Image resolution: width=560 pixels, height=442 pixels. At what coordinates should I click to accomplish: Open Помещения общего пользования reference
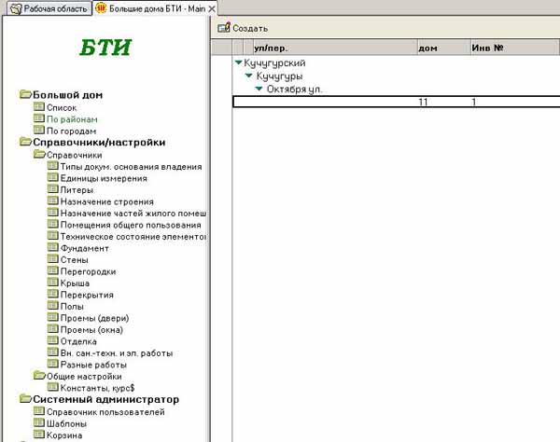click(131, 225)
